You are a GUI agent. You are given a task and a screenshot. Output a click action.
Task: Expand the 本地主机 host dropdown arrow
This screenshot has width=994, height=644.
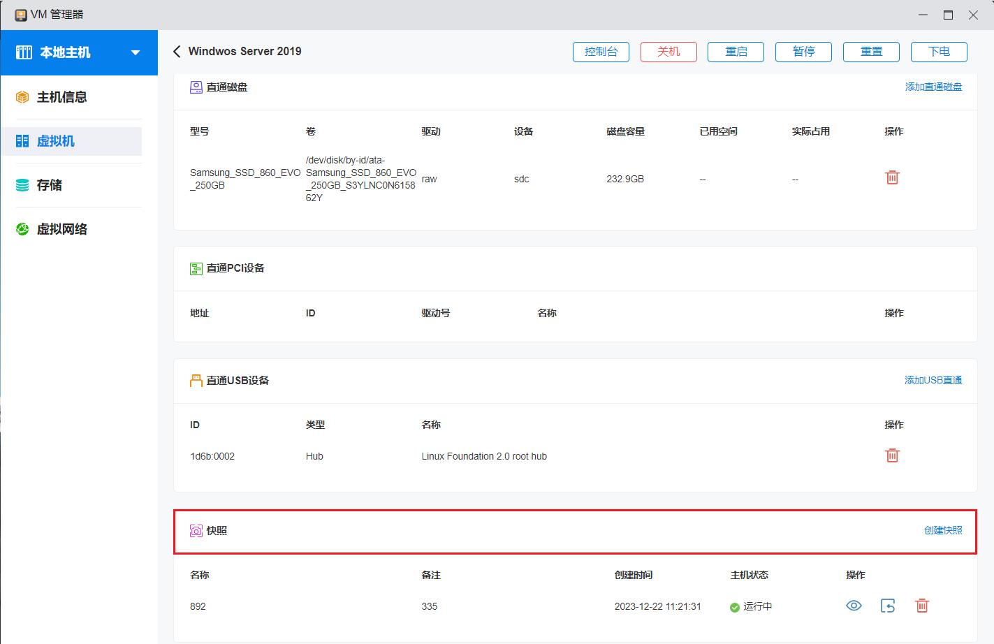[136, 52]
